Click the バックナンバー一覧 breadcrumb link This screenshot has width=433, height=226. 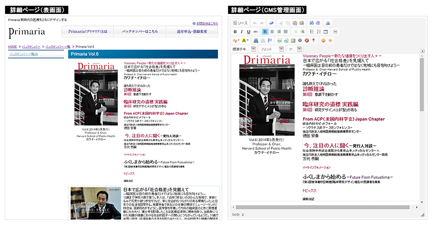click(58, 47)
